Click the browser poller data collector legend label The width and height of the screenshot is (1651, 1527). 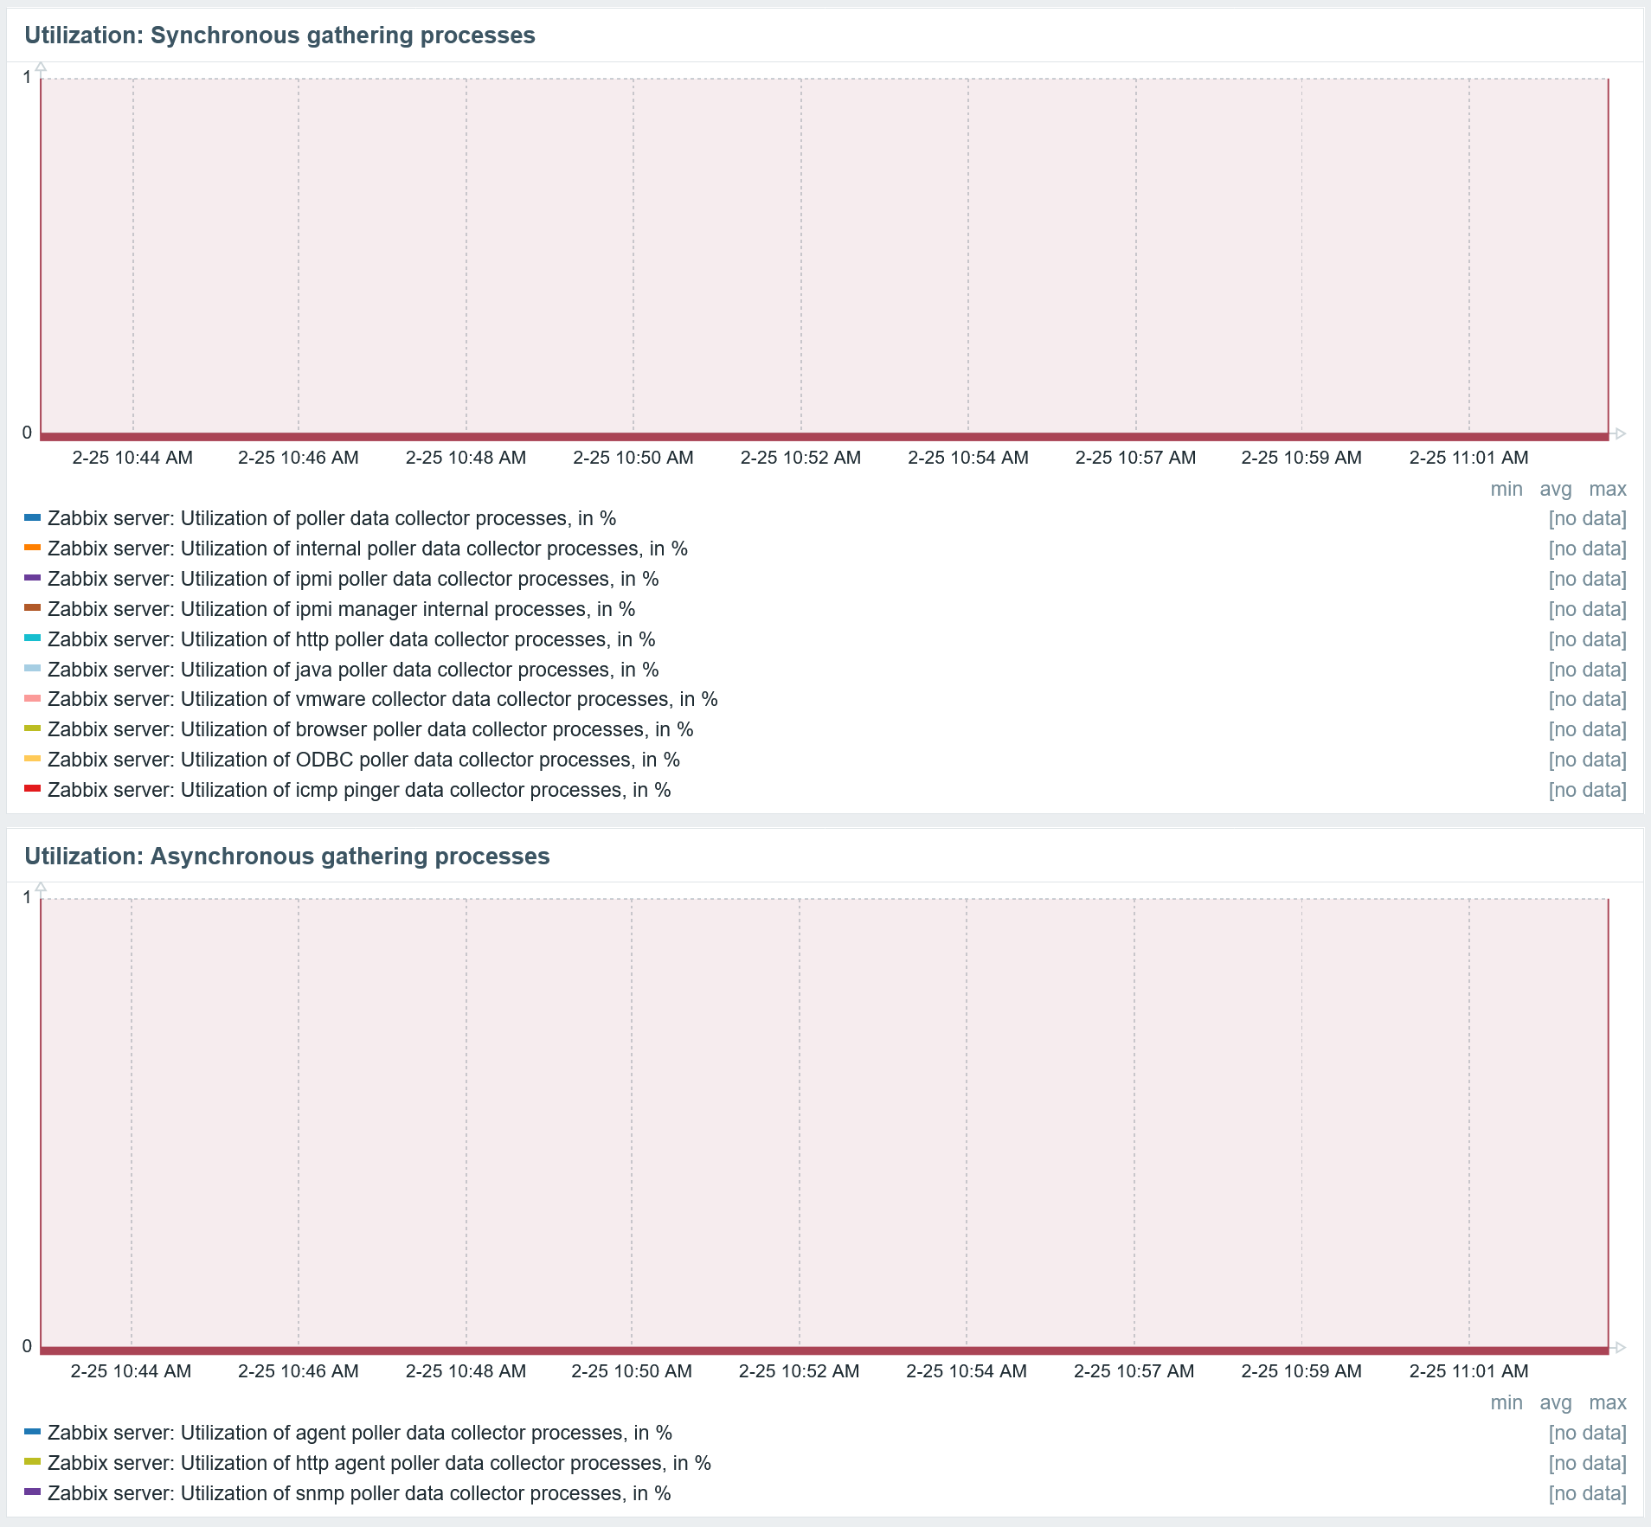pos(370,729)
